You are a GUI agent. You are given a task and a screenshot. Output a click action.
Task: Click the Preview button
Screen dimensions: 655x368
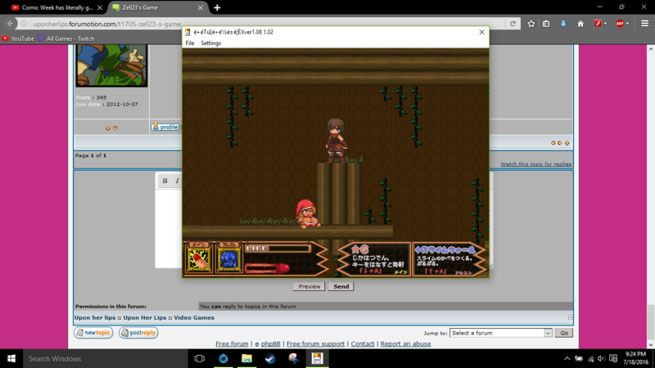(x=309, y=286)
